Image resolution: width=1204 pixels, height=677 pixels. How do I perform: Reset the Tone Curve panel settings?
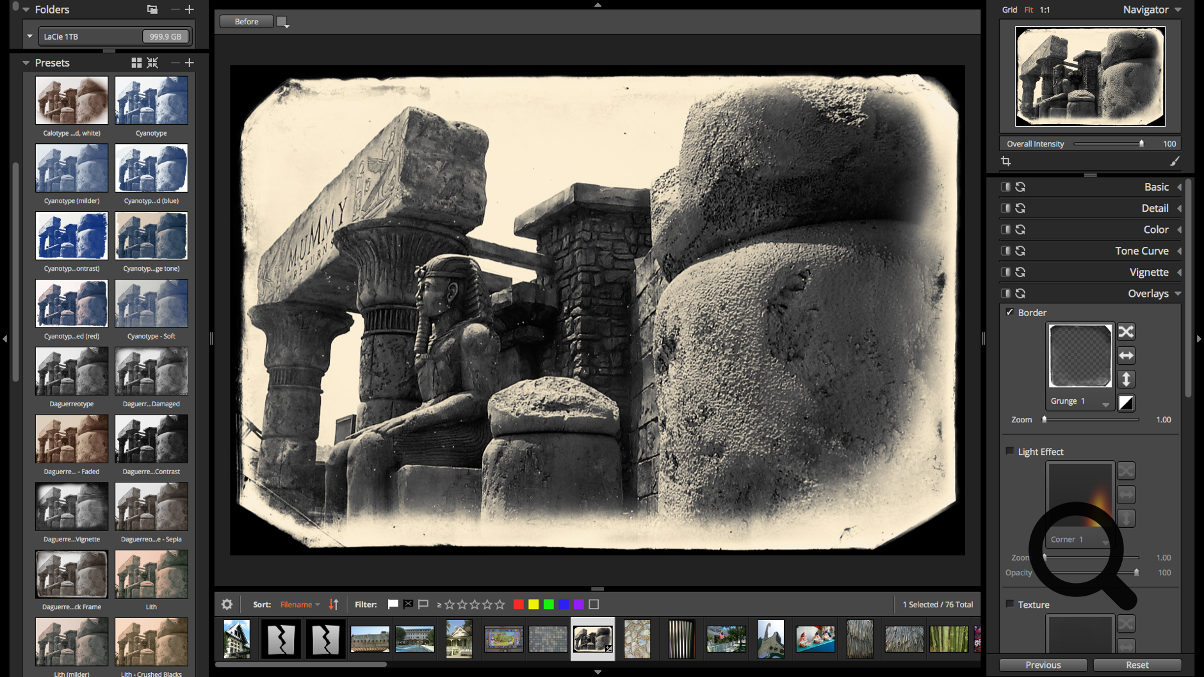click(x=1021, y=250)
